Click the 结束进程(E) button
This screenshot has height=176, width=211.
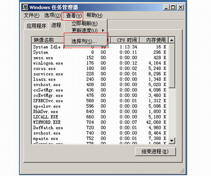coord(156,152)
